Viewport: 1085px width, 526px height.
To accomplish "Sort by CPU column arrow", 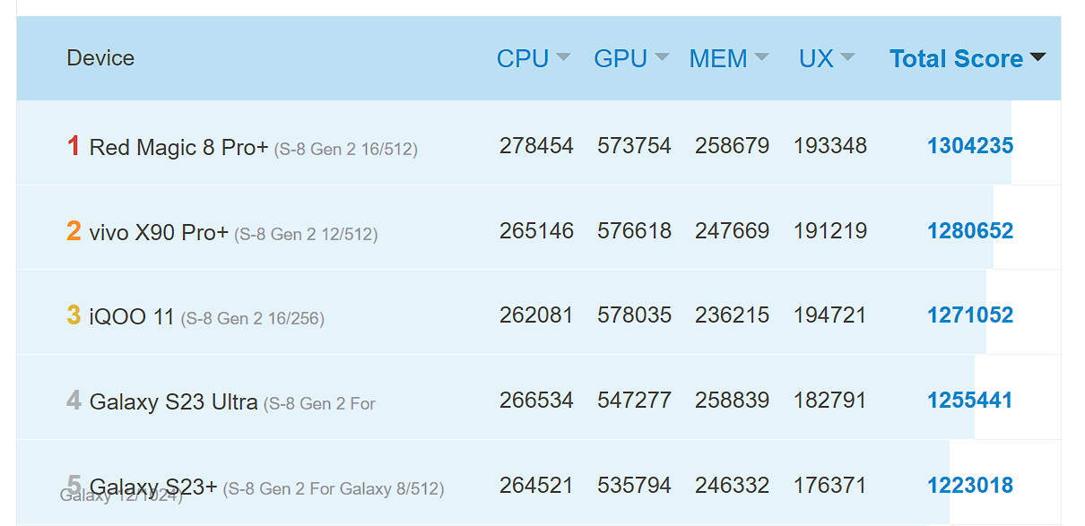I will [563, 57].
